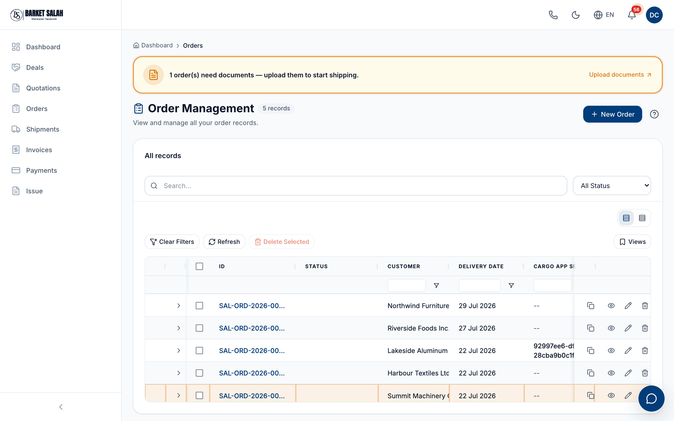Duplicate the Northwind Furniture order
The height and width of the screenshot is (421, 674).
click(x=591, y=306)
